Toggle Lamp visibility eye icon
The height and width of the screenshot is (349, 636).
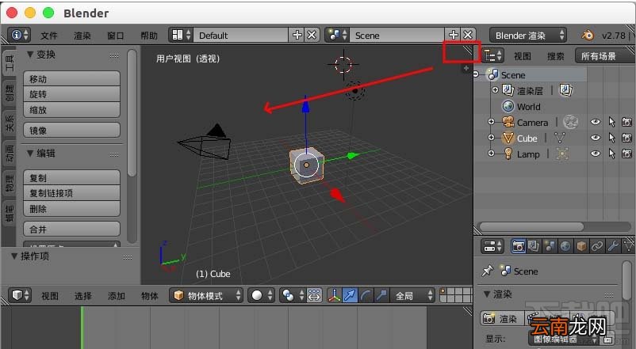595,154
